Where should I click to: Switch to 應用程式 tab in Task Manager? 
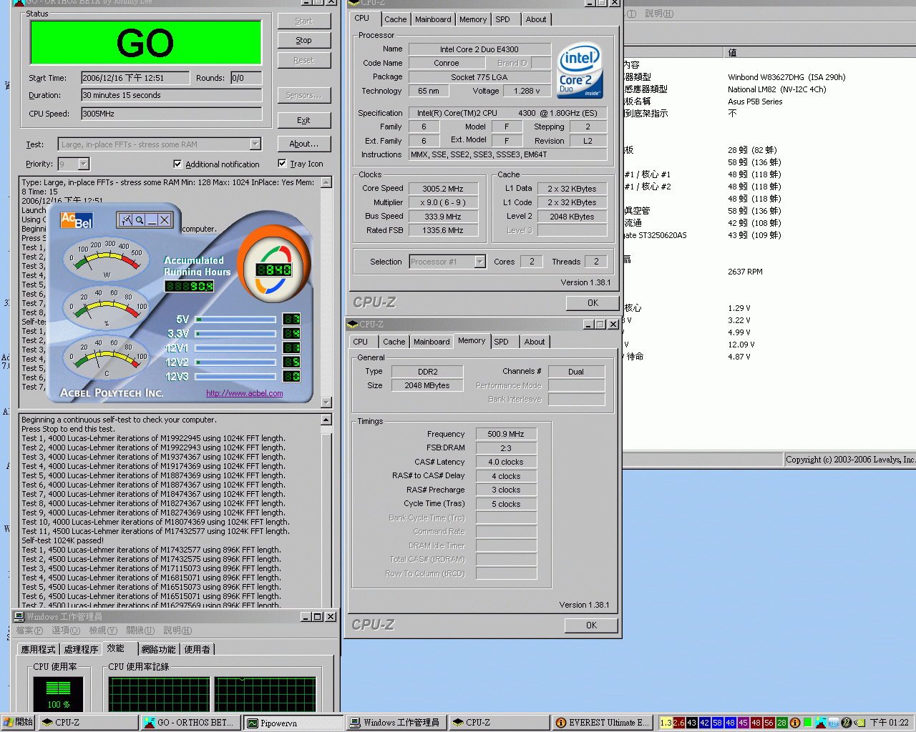click(x=38, y=649)
